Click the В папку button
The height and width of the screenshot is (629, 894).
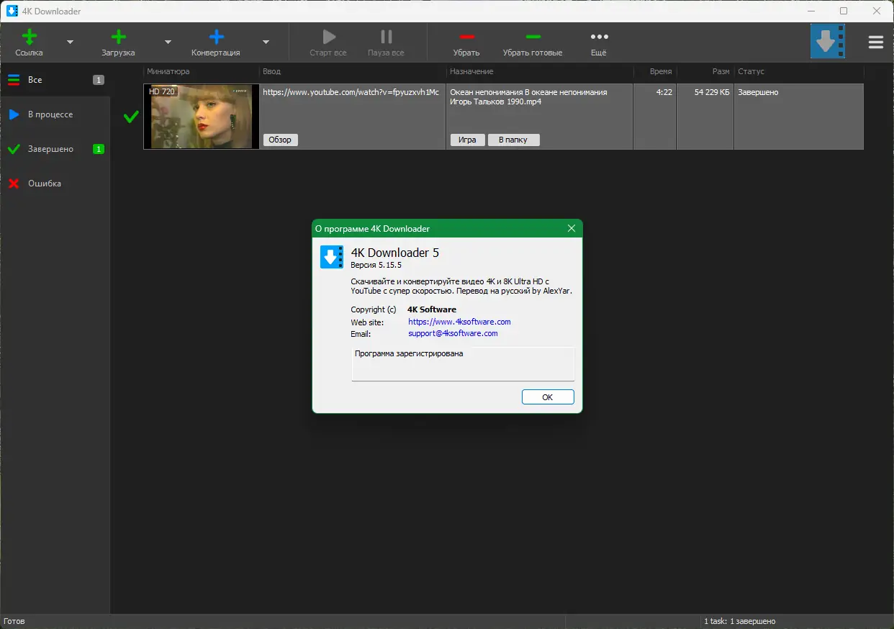pyautogui.click(x=513, y=140)
